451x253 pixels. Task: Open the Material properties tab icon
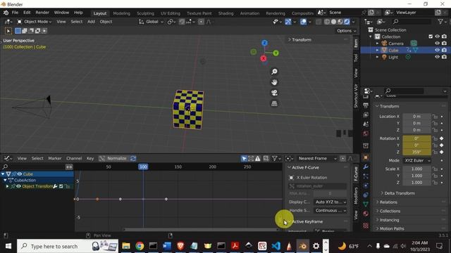(366, 214)
